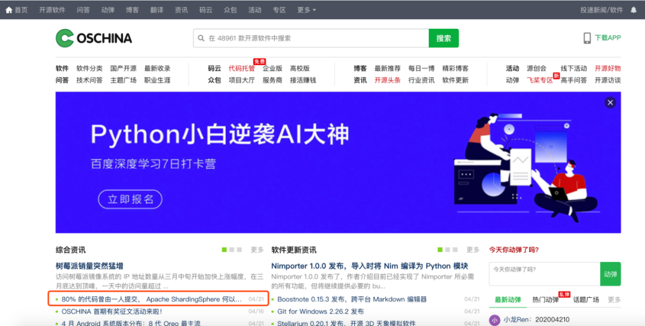Open 项目大厅 link

241,80
